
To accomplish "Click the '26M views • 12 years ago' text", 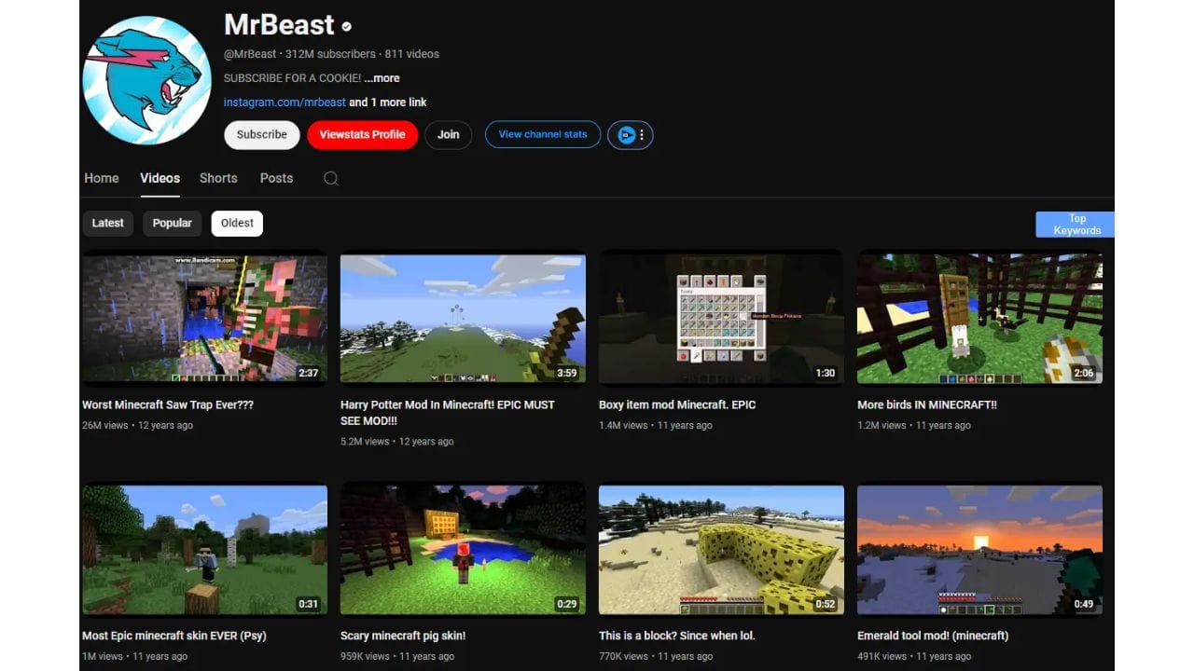I will click(x=137, y=426).
